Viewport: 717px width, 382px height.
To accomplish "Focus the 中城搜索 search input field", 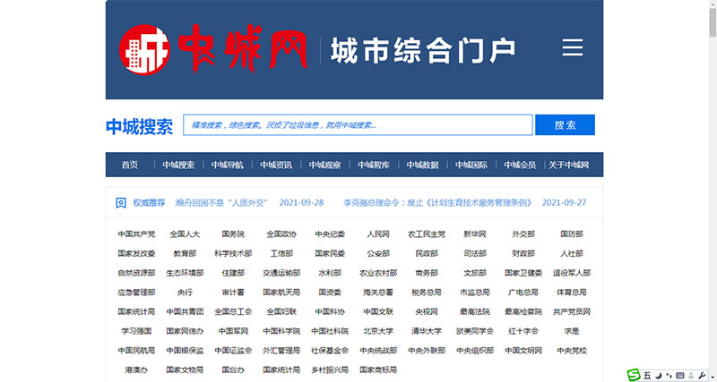I will pyautogui.click(x=358, y=125).
